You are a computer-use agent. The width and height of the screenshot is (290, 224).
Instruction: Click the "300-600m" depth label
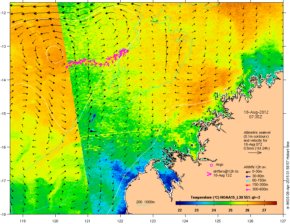pos(260,189)
